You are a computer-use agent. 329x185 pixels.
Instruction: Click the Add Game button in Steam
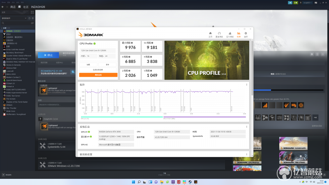[x=7, y=175]
